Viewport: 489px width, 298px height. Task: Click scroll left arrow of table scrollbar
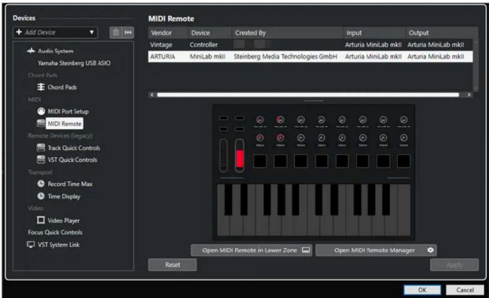pos(152,95)
